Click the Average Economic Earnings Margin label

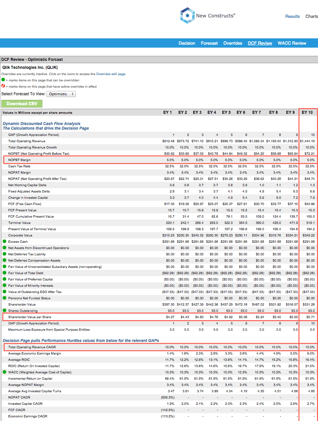coord(35,354)
